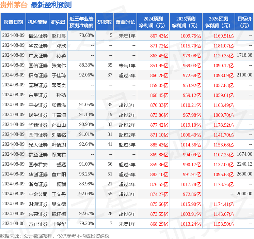Screen dimensions: 254x239
Task: Click the 2024-08-08 report date cell
Action: (13, 223)
